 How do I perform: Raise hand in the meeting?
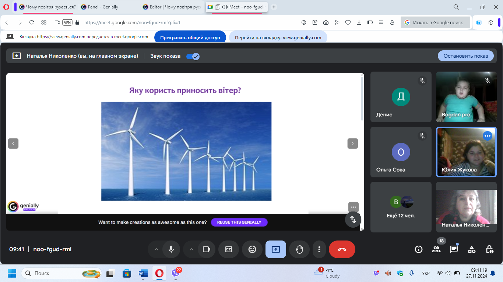coord(299,249)
